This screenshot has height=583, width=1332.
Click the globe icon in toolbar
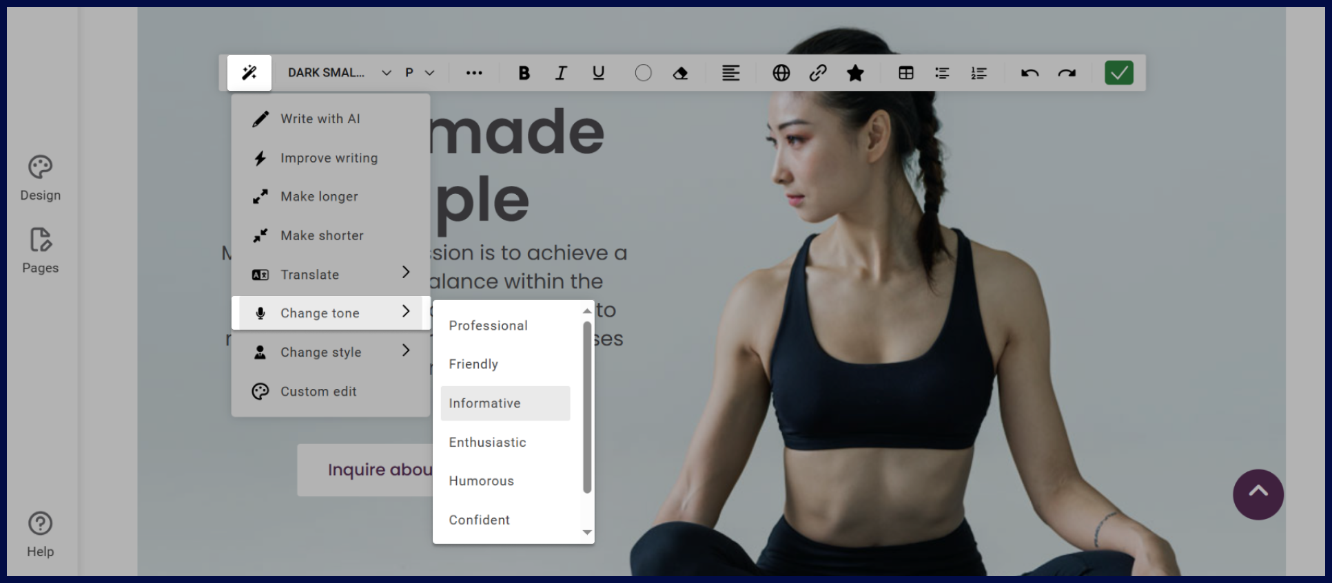[x=781, y=72]
